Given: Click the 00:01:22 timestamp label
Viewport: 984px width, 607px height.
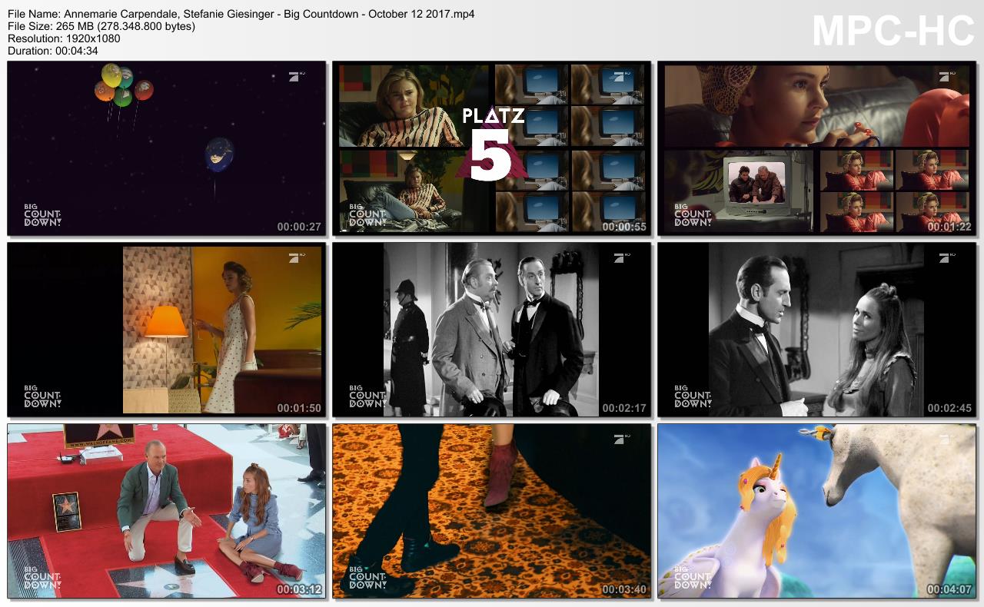Looking at the screenshot, I should 949,227.
